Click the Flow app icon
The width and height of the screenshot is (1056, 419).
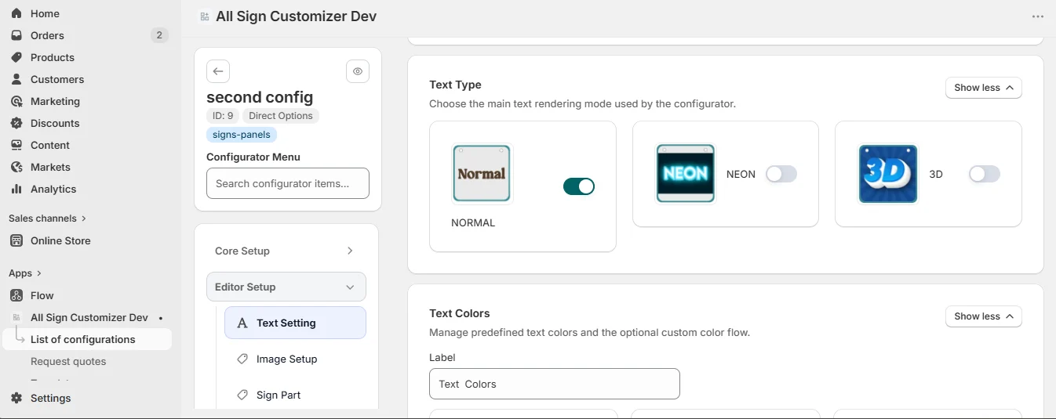tap(16, 295)
